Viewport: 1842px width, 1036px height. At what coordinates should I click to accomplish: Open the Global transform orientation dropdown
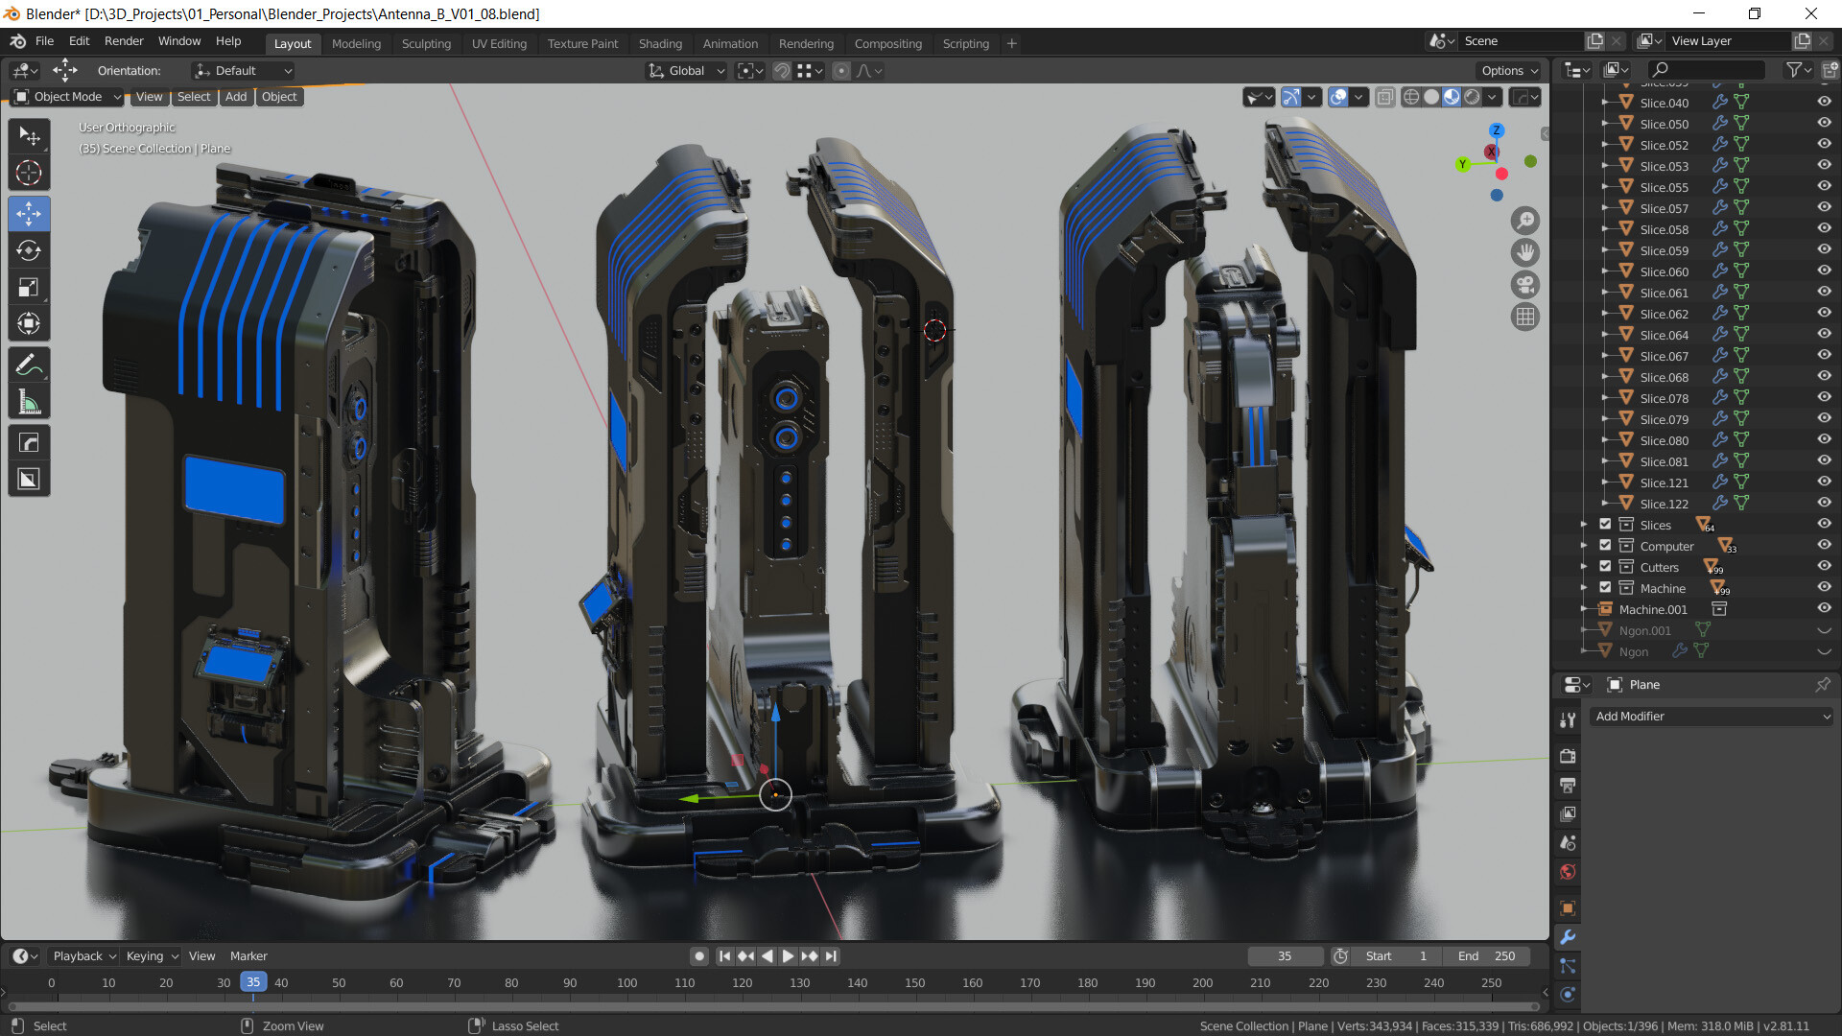[x=686, y=71]
